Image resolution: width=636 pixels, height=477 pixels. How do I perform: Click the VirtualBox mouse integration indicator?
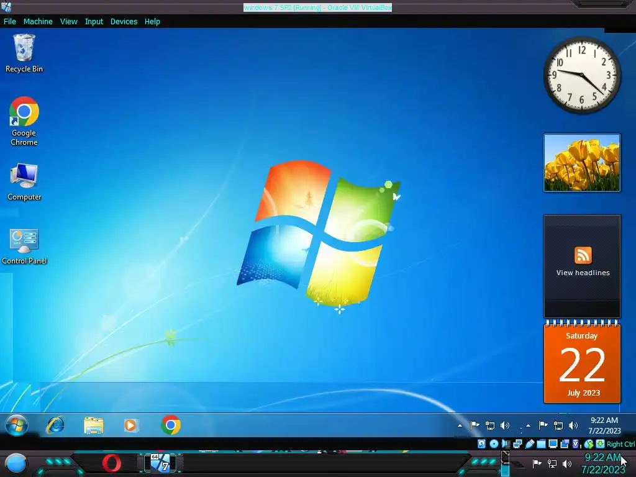(589, 444)
